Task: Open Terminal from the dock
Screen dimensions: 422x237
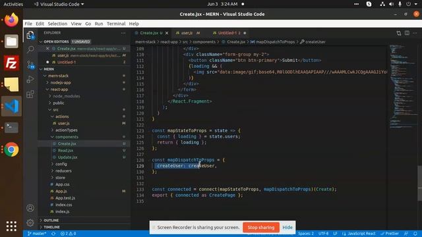Action: pyautogui.click(x=11, y=128)
